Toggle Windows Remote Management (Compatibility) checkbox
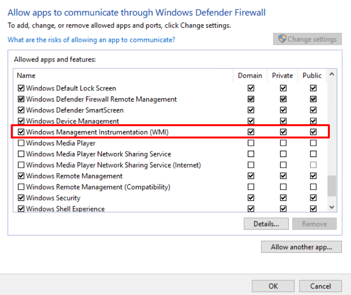 (21, 187)
